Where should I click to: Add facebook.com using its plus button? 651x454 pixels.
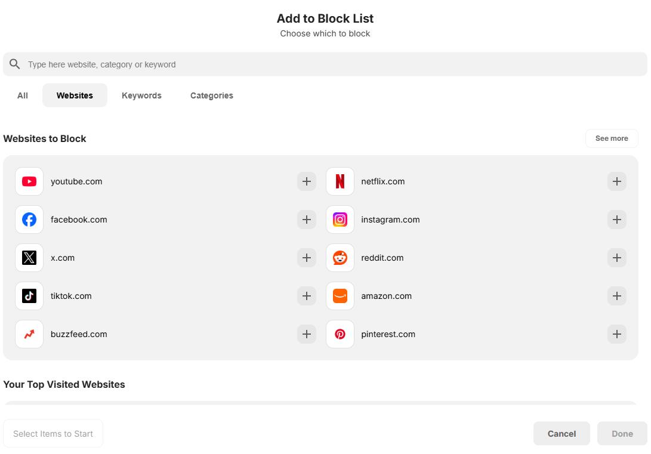(x=306, y=220)
